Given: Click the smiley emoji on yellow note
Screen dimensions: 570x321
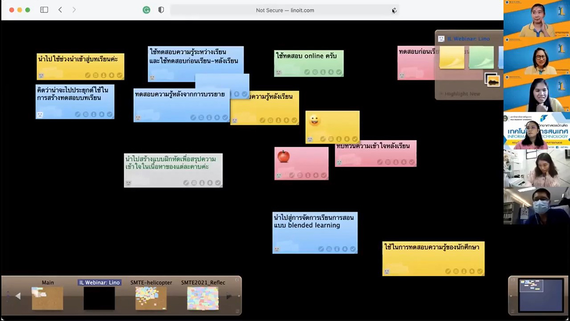Looking at the screenshot, I should pos(314,120).
